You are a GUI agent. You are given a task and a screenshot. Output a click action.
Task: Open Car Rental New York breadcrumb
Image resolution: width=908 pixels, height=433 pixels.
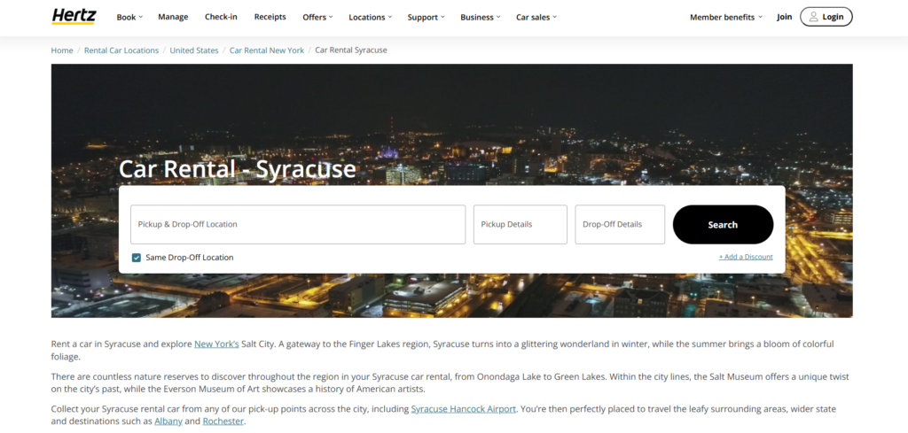pyautogui.click(x=266, y=50)
